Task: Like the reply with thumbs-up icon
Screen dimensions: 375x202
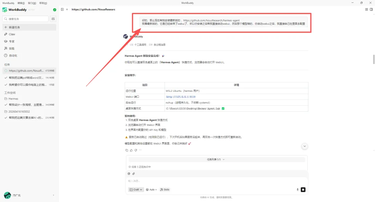Action: click(x=131, y=150)
